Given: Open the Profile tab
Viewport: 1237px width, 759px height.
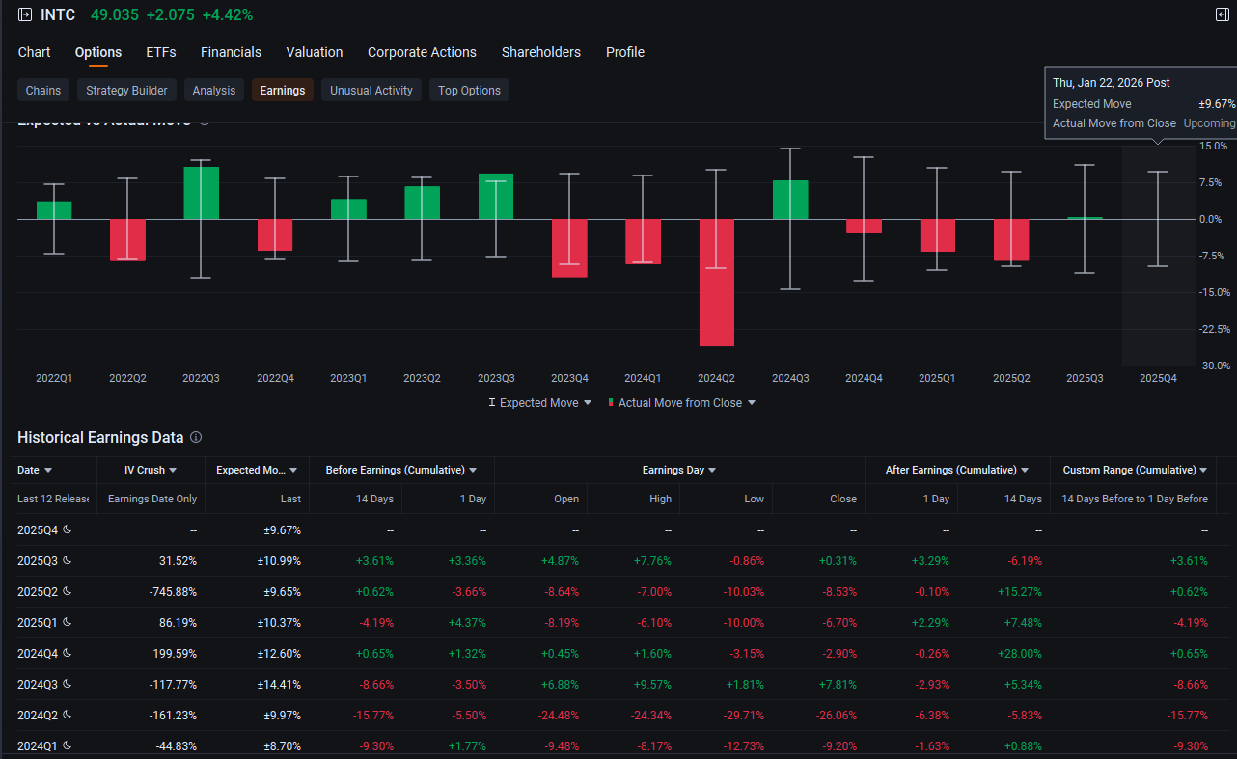Looking at the screenshot, I should [x=625, y=52].
